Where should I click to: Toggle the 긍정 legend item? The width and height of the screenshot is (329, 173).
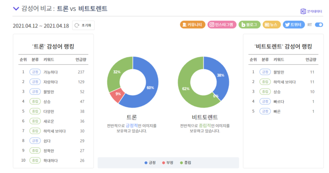(150, 163)
